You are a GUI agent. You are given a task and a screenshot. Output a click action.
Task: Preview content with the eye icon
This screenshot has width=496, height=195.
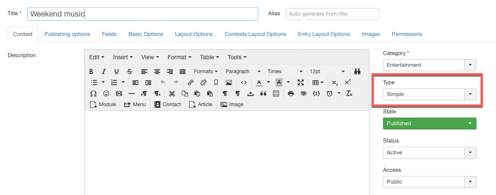click(x=304, y=93)
